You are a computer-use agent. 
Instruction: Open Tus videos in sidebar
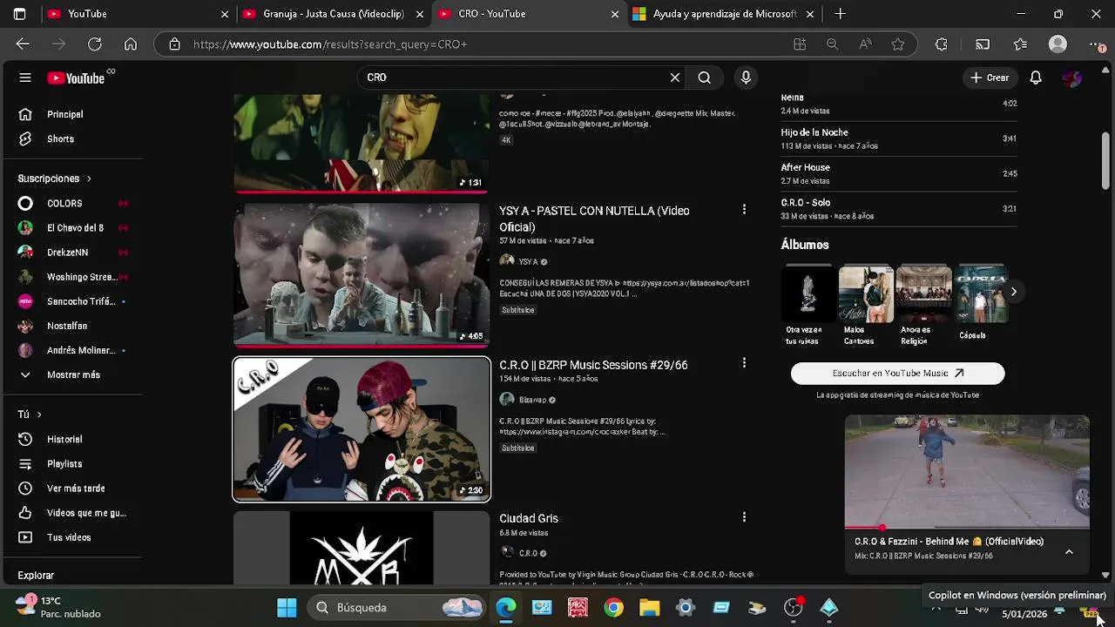click(x=69, y=537)
